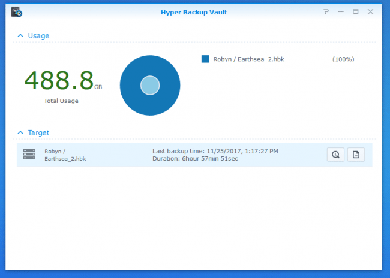The width and height of the screenshot is (390, 278).
Task: Click the light center of the donut chart
Action: click(150, 86)
